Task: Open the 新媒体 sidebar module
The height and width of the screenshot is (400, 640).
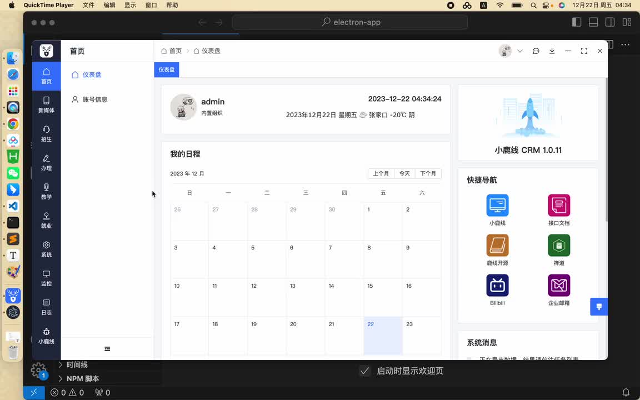Action: pyautogui.click(x=46, y=105)
